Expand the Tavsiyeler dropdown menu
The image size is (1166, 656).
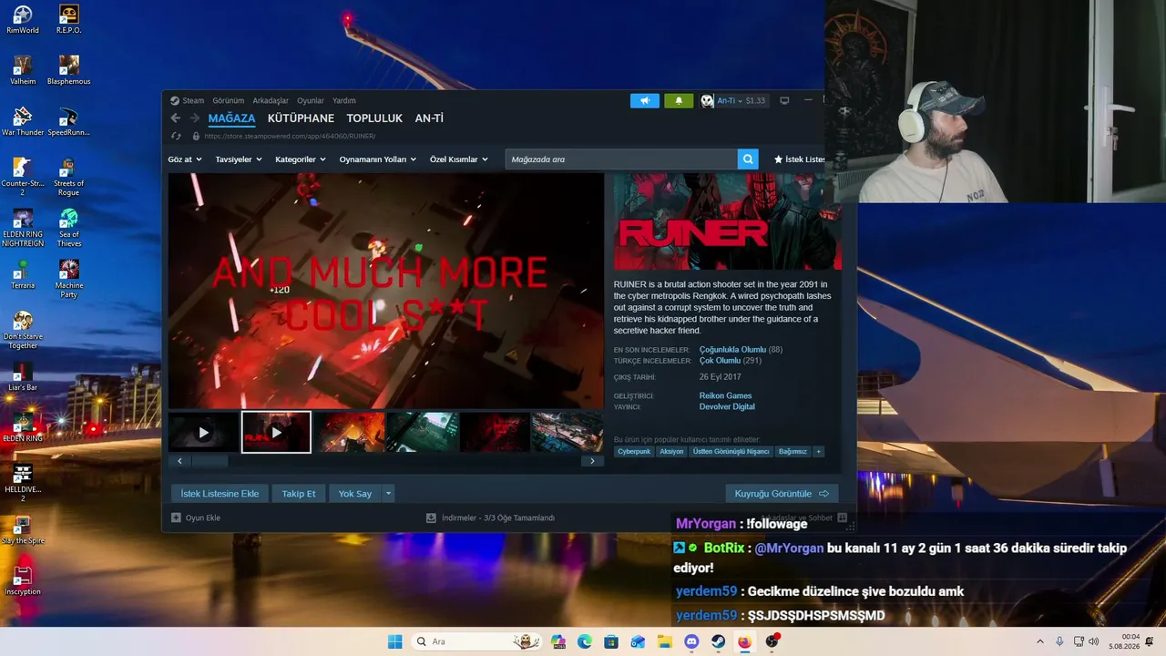tap(239, 159)
